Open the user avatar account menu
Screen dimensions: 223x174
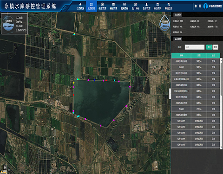(x=205, y=6)
